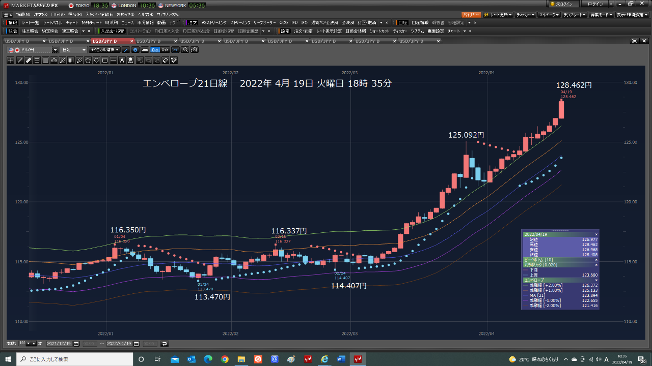Select the horizontal line drawing tool
Viewport: 652px width, 366px height.
point(113,60)
